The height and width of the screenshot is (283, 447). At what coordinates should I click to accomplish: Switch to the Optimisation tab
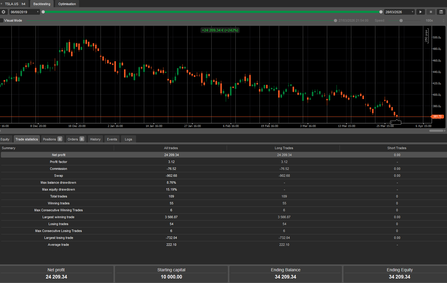click(x=67, y=4)
